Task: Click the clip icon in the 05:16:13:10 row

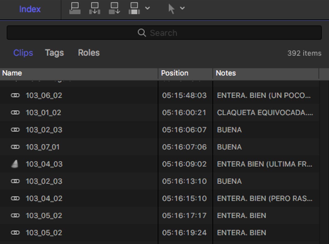Action: 15,181
